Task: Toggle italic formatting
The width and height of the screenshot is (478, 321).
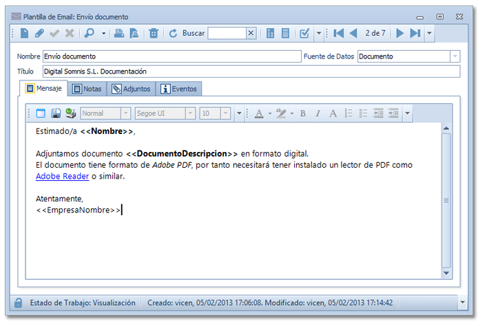Action: (318, 113)
